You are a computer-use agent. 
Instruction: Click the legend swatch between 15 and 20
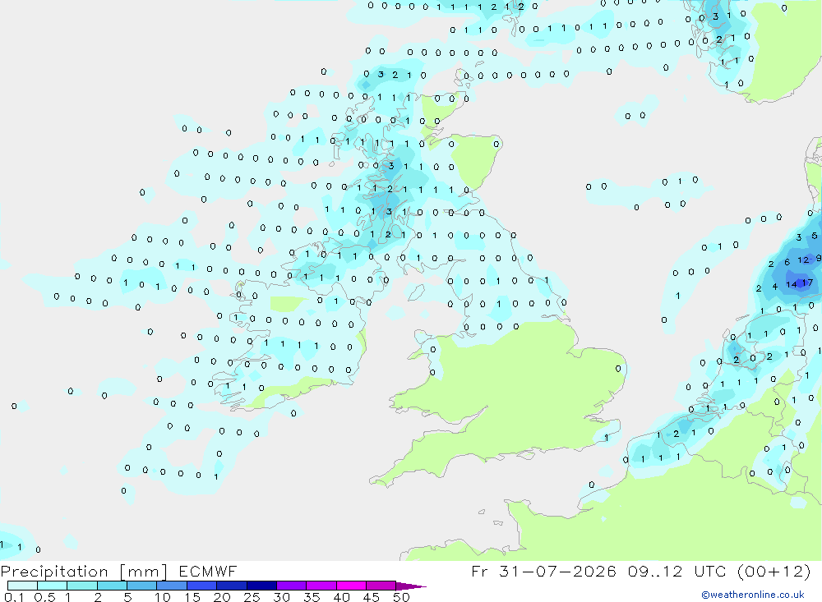tap(201, 586)
